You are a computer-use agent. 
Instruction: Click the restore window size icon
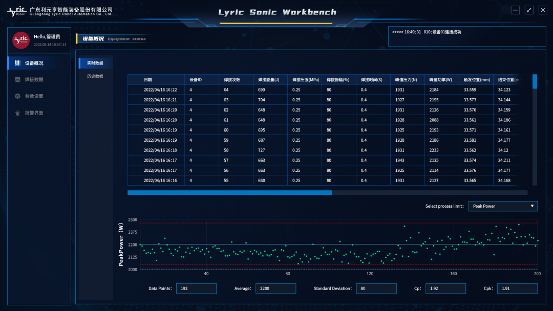tap(529, 10)
